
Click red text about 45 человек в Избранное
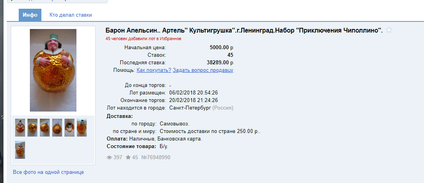(143, 39)
